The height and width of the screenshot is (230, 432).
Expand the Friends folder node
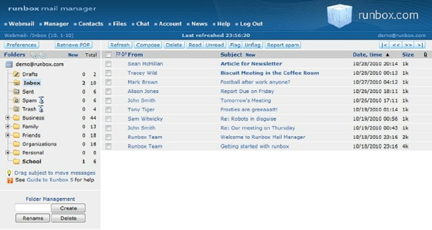point(8,135)
